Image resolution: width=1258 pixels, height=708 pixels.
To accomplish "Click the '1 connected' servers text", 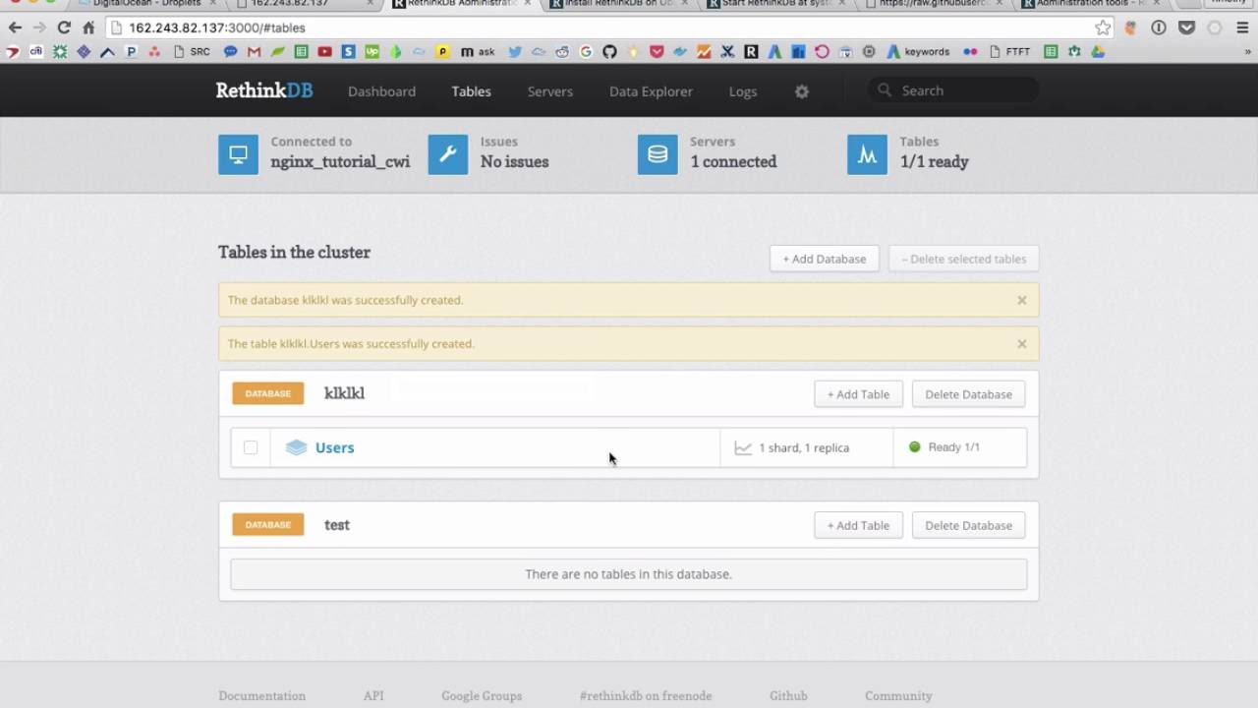I will click(733, 162).
